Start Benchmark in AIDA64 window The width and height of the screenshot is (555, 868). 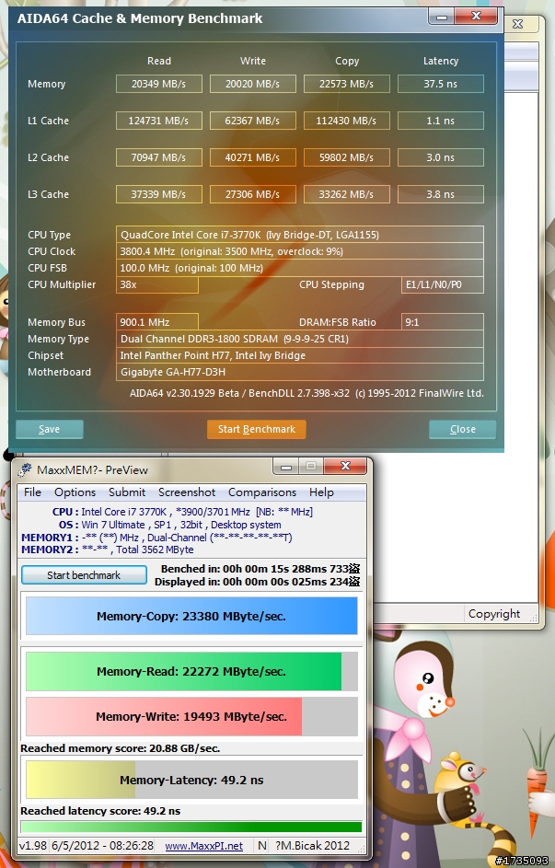pyautogui.click(x=256, y=429)
